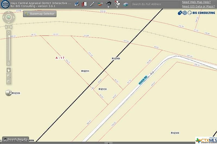The width and height of the screenshot is (217, 144).
Task: Expand the binoculars search dropdown arrow
Action: coord(108,7)
